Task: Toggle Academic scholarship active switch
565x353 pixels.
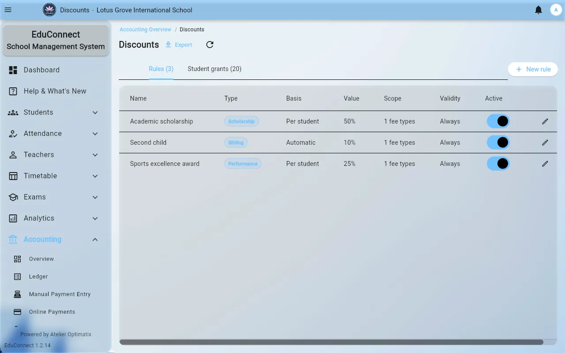Action: click(x=498, y=121)
